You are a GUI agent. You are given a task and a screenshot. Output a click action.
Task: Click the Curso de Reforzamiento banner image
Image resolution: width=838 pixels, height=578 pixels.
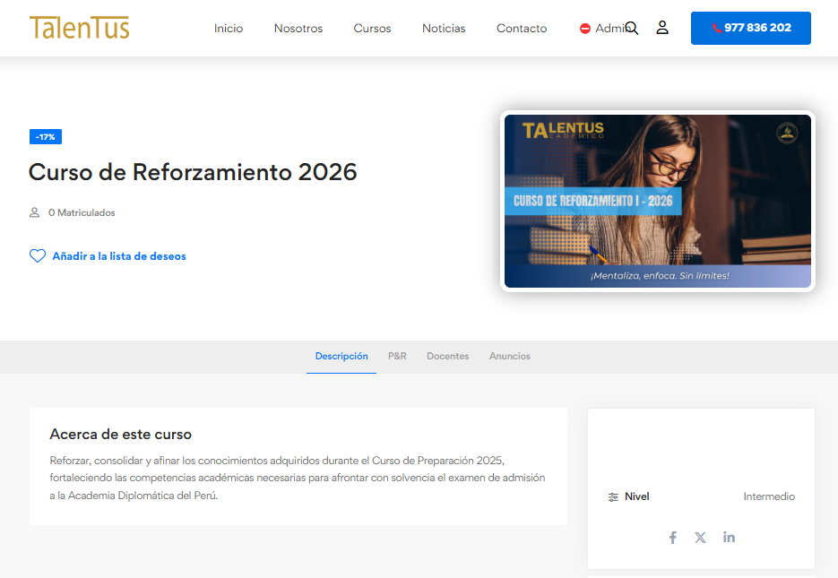[x=657, y=201]
